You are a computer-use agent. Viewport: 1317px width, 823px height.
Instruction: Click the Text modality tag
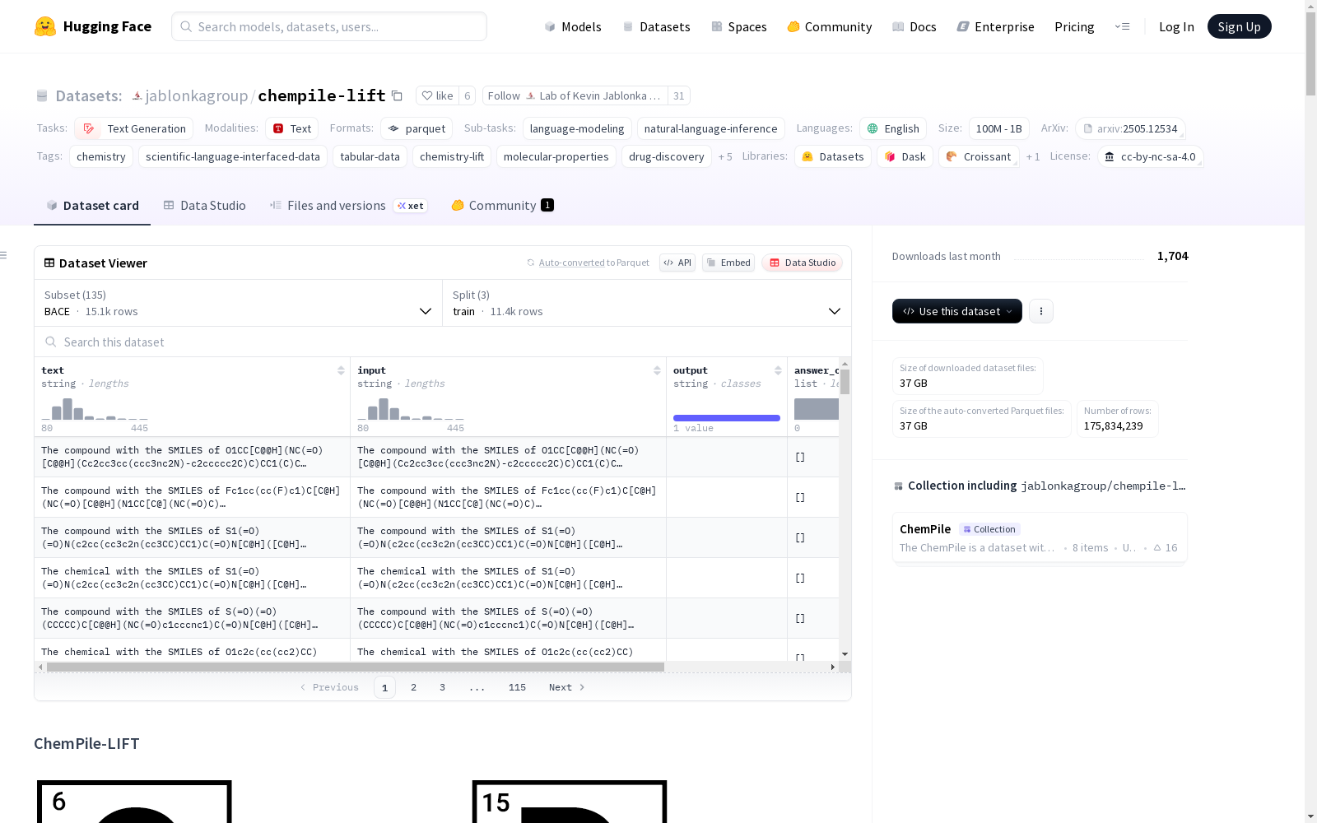pos(291,128)
